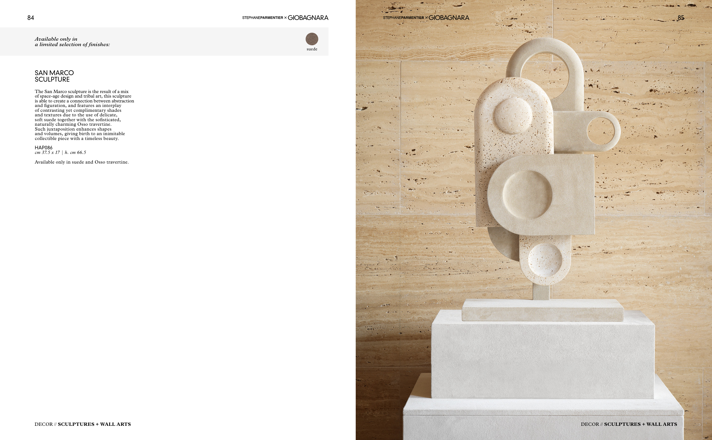Click the suede label under the swatch
Screen dimensions: 712x440
point(312,49)
